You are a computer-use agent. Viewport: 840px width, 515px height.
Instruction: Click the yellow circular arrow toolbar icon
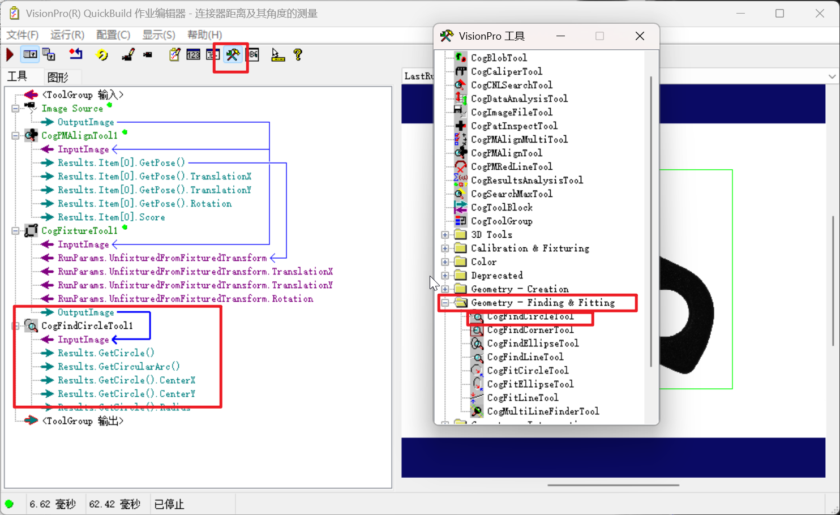pyautogui.click(x=102, y=55)
